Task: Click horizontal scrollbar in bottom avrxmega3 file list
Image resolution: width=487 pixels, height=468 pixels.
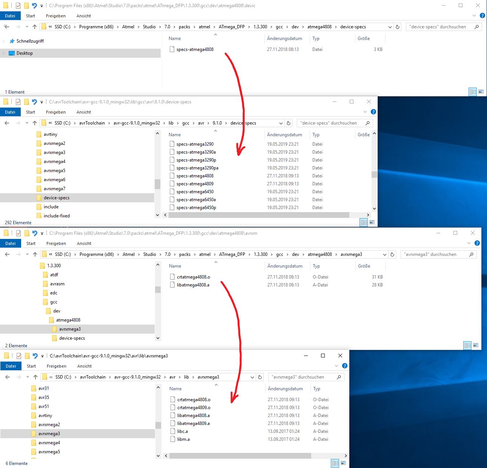Action: pos(240,456)
